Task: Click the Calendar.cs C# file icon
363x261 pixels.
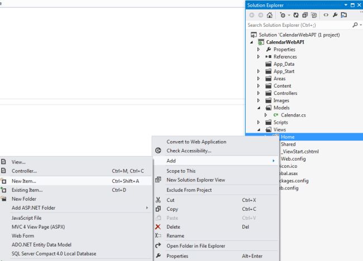Action: tap(276, 115)
